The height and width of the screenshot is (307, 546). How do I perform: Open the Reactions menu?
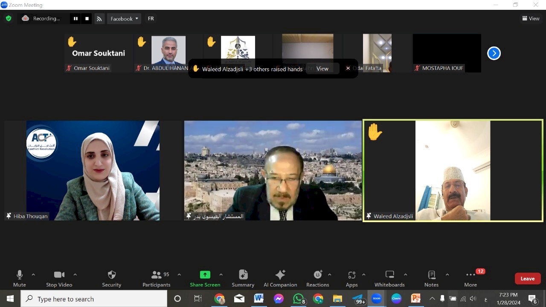[x=318, y=278]
